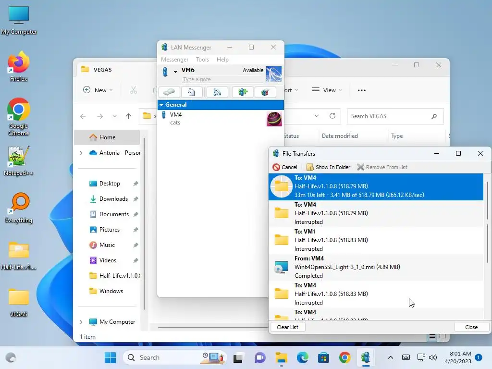492x369 pixels.
Task: Click the Up arrow in VEGAS explorer
Action: (128, 116)
